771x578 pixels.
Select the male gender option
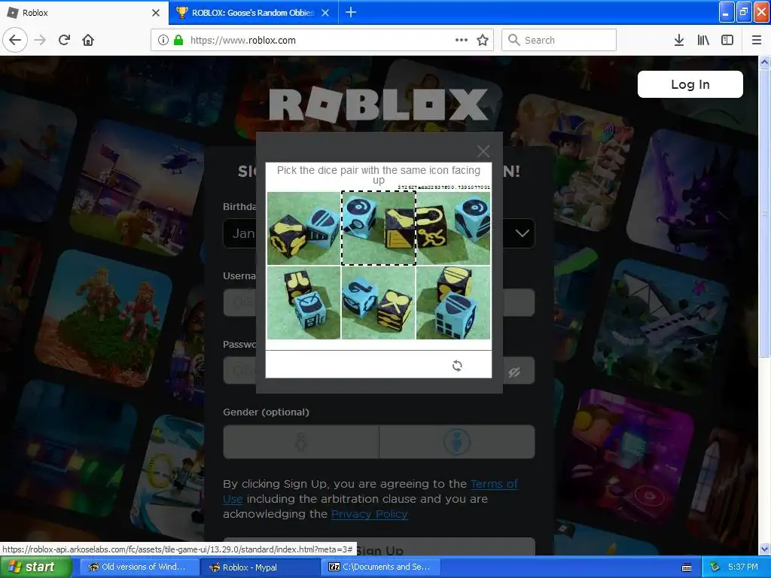[x=457, y=442]
